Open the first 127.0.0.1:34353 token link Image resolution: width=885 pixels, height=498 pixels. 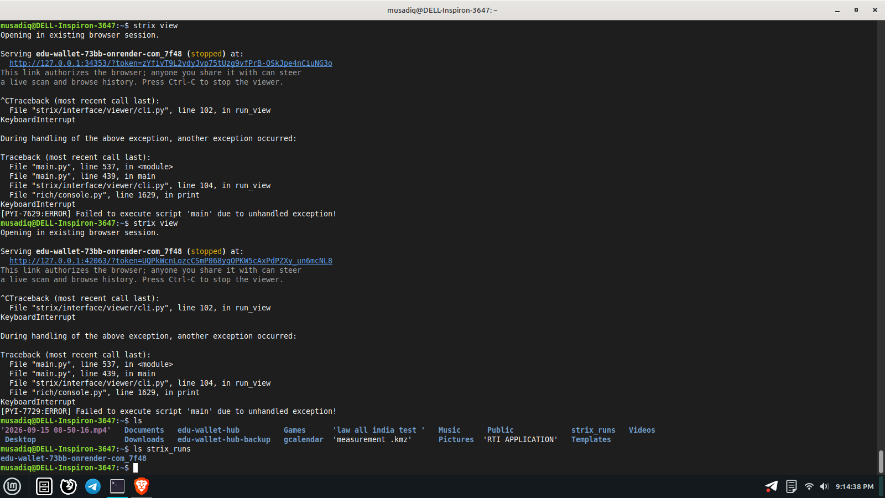coord(171,63)
